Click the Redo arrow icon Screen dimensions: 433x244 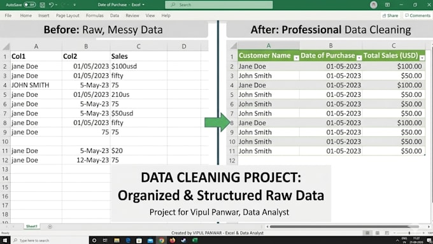tap(62, 4)
